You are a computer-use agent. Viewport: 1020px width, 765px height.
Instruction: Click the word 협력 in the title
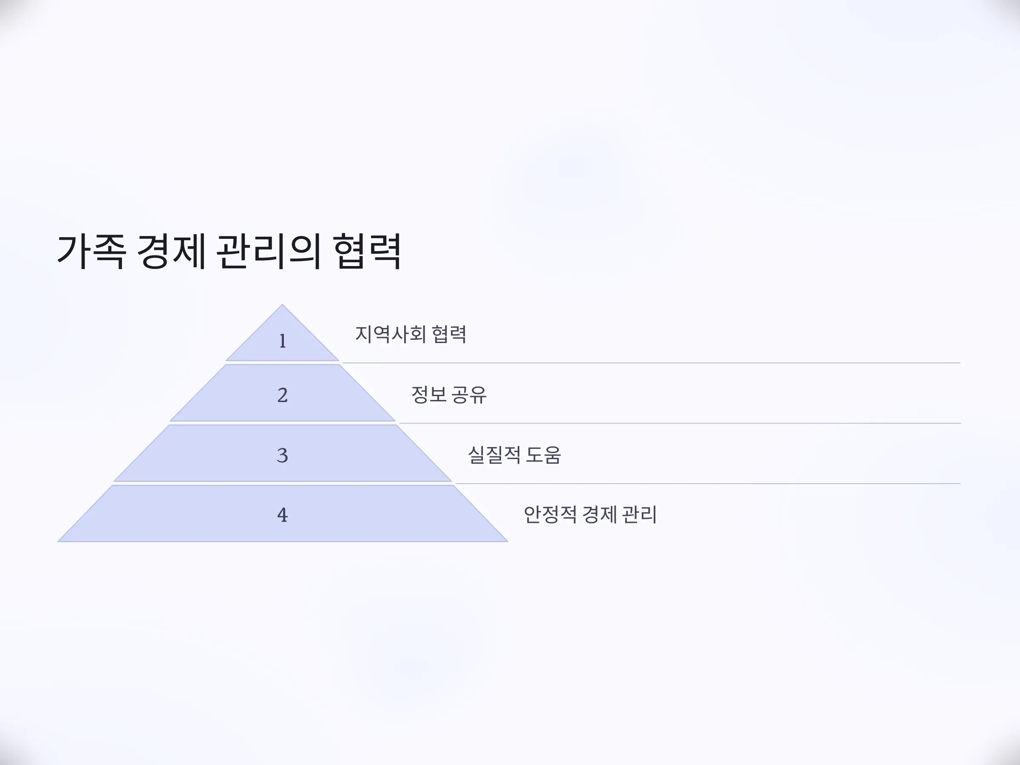[x=367, y=252]
